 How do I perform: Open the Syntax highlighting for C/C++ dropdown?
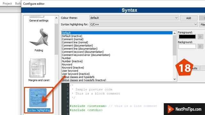pos(143,24)
